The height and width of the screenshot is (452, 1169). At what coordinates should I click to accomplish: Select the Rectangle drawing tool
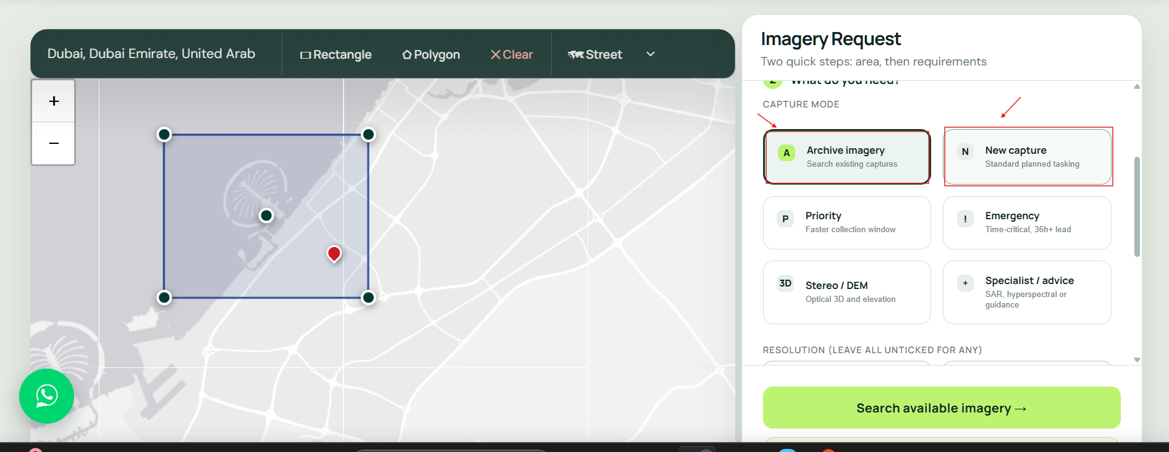point(336,54)
